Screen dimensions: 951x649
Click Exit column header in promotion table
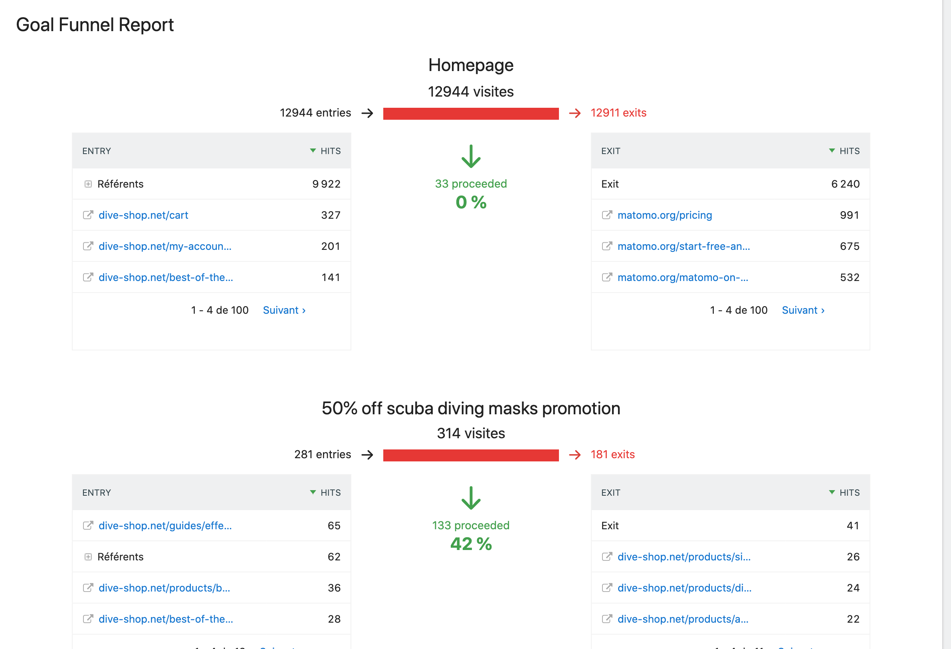pos(610,493)
